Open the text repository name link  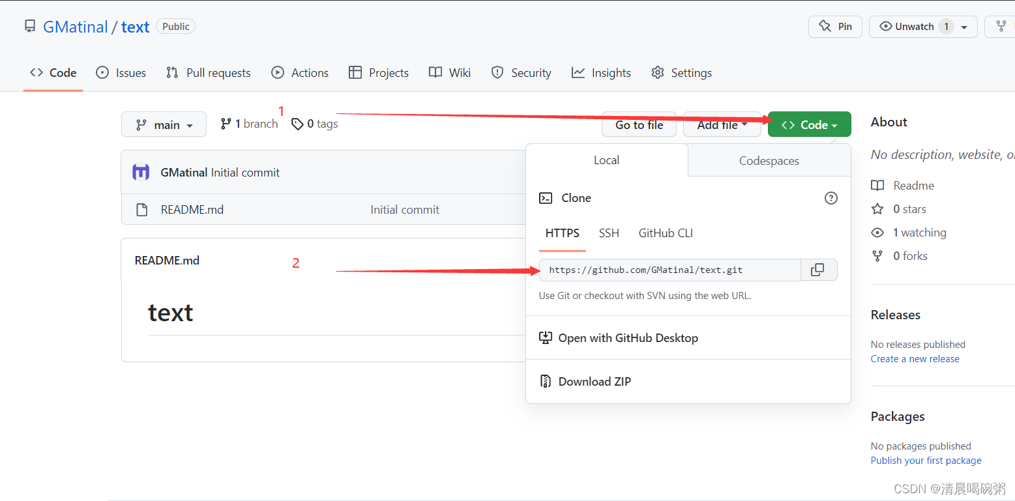tap(135, 27)
